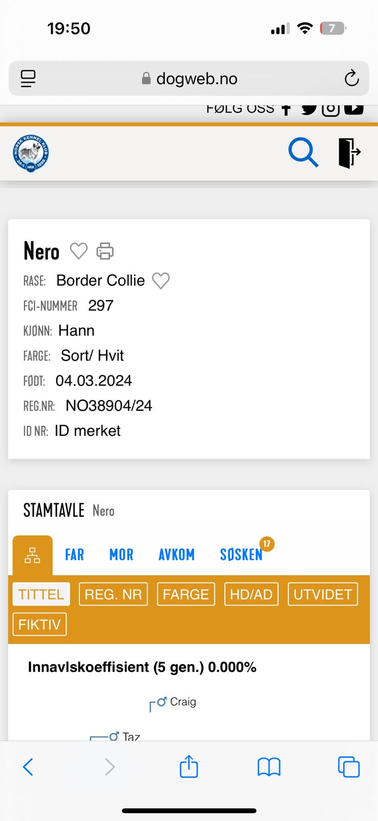The image size is (378, 821).
Task: Open the search magnifier icon
Action: coord(303,152)
